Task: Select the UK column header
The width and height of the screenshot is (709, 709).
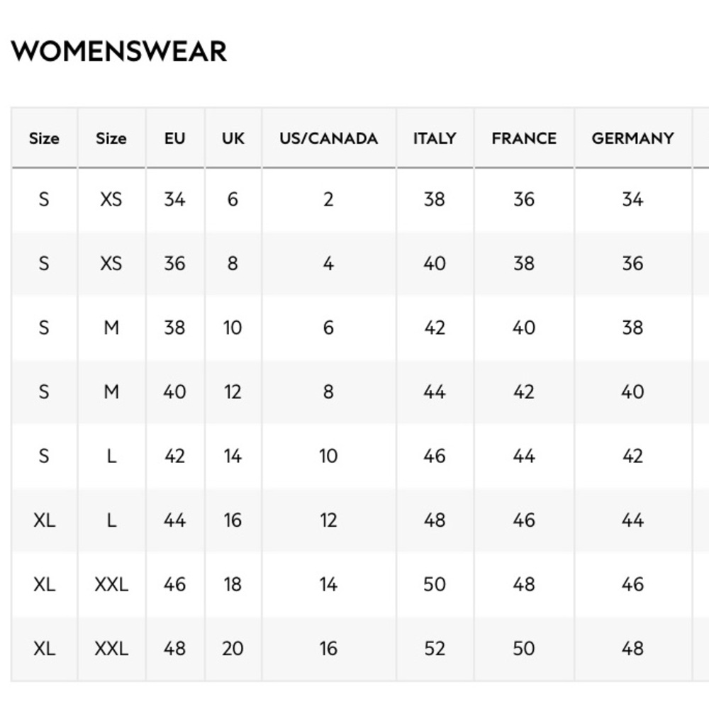Action: tap(233, 138)
